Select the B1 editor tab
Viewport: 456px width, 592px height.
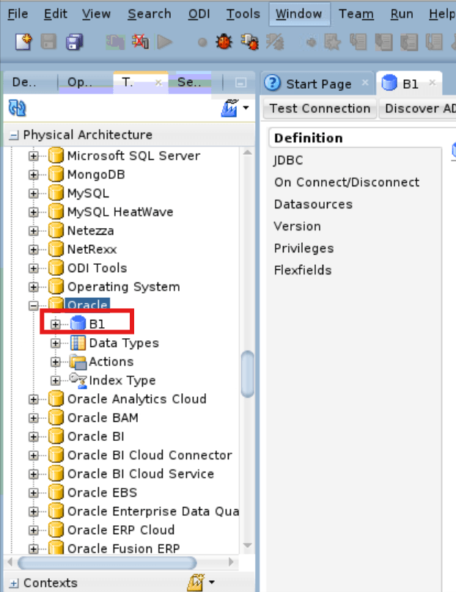(x=410, y=84)
